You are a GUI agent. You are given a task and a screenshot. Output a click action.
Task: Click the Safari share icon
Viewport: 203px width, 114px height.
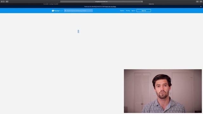197,2
